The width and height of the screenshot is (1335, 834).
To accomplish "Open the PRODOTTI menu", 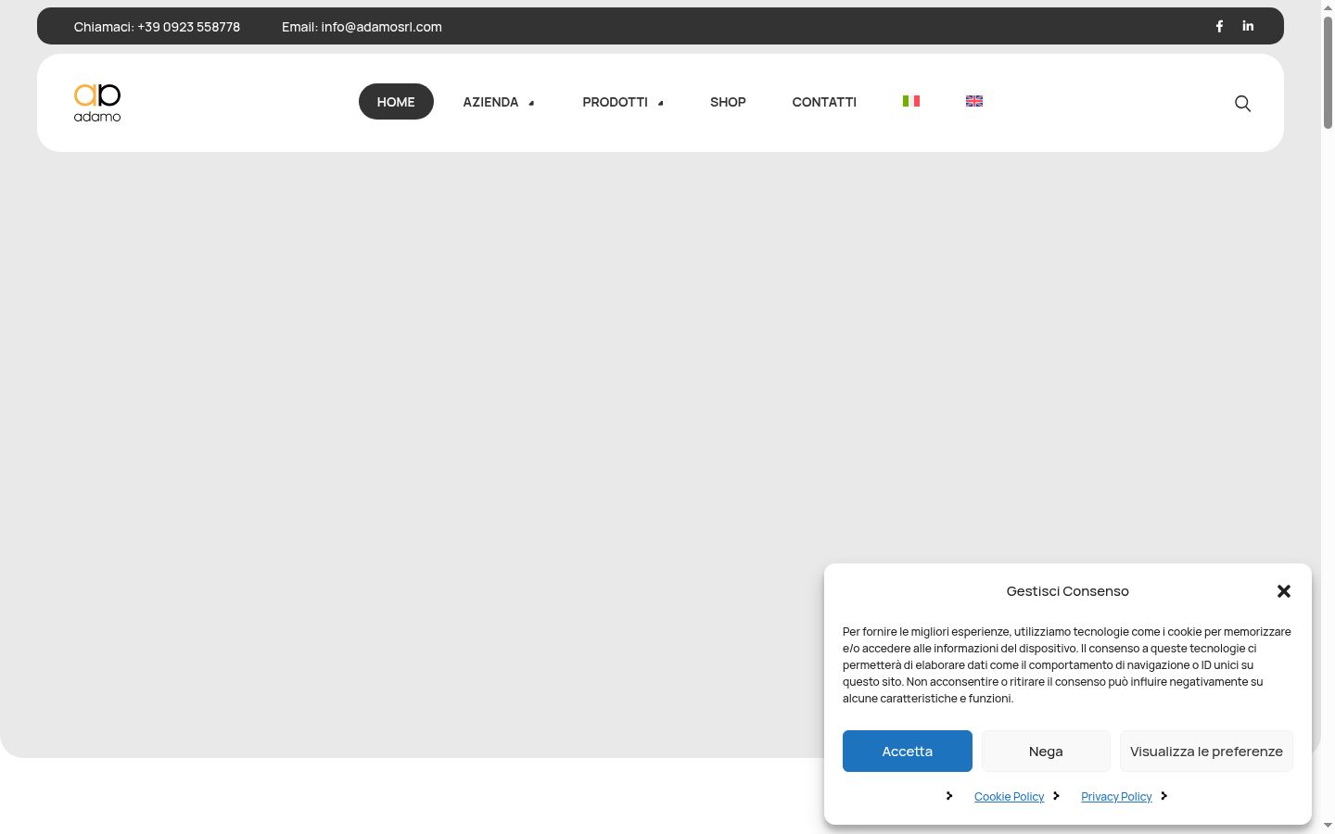I will pyautogui.click(x=615, y=102).
